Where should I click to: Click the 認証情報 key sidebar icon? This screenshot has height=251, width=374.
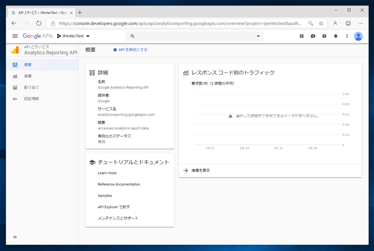(x=15, y=99)
